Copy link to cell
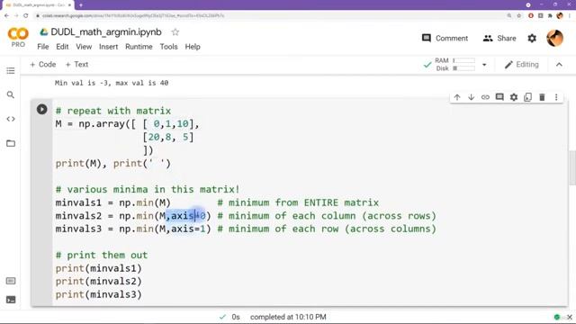This screenshot has width=576, height=324. point(485,97)
